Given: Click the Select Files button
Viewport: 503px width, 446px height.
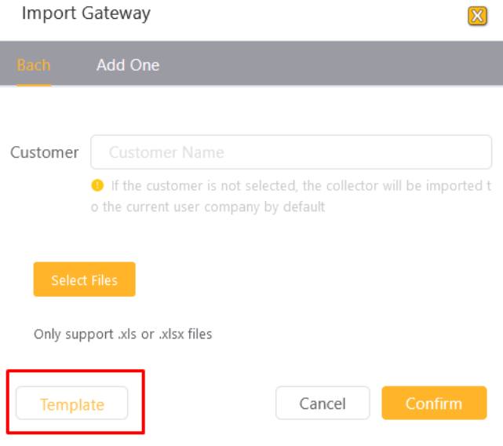Looking at the screenshot, I should (x=85, y=280).
